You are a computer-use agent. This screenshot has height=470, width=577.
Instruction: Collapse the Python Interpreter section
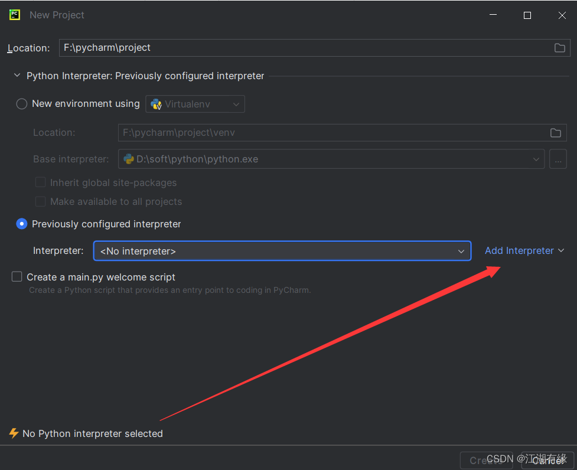pos(17,76)
